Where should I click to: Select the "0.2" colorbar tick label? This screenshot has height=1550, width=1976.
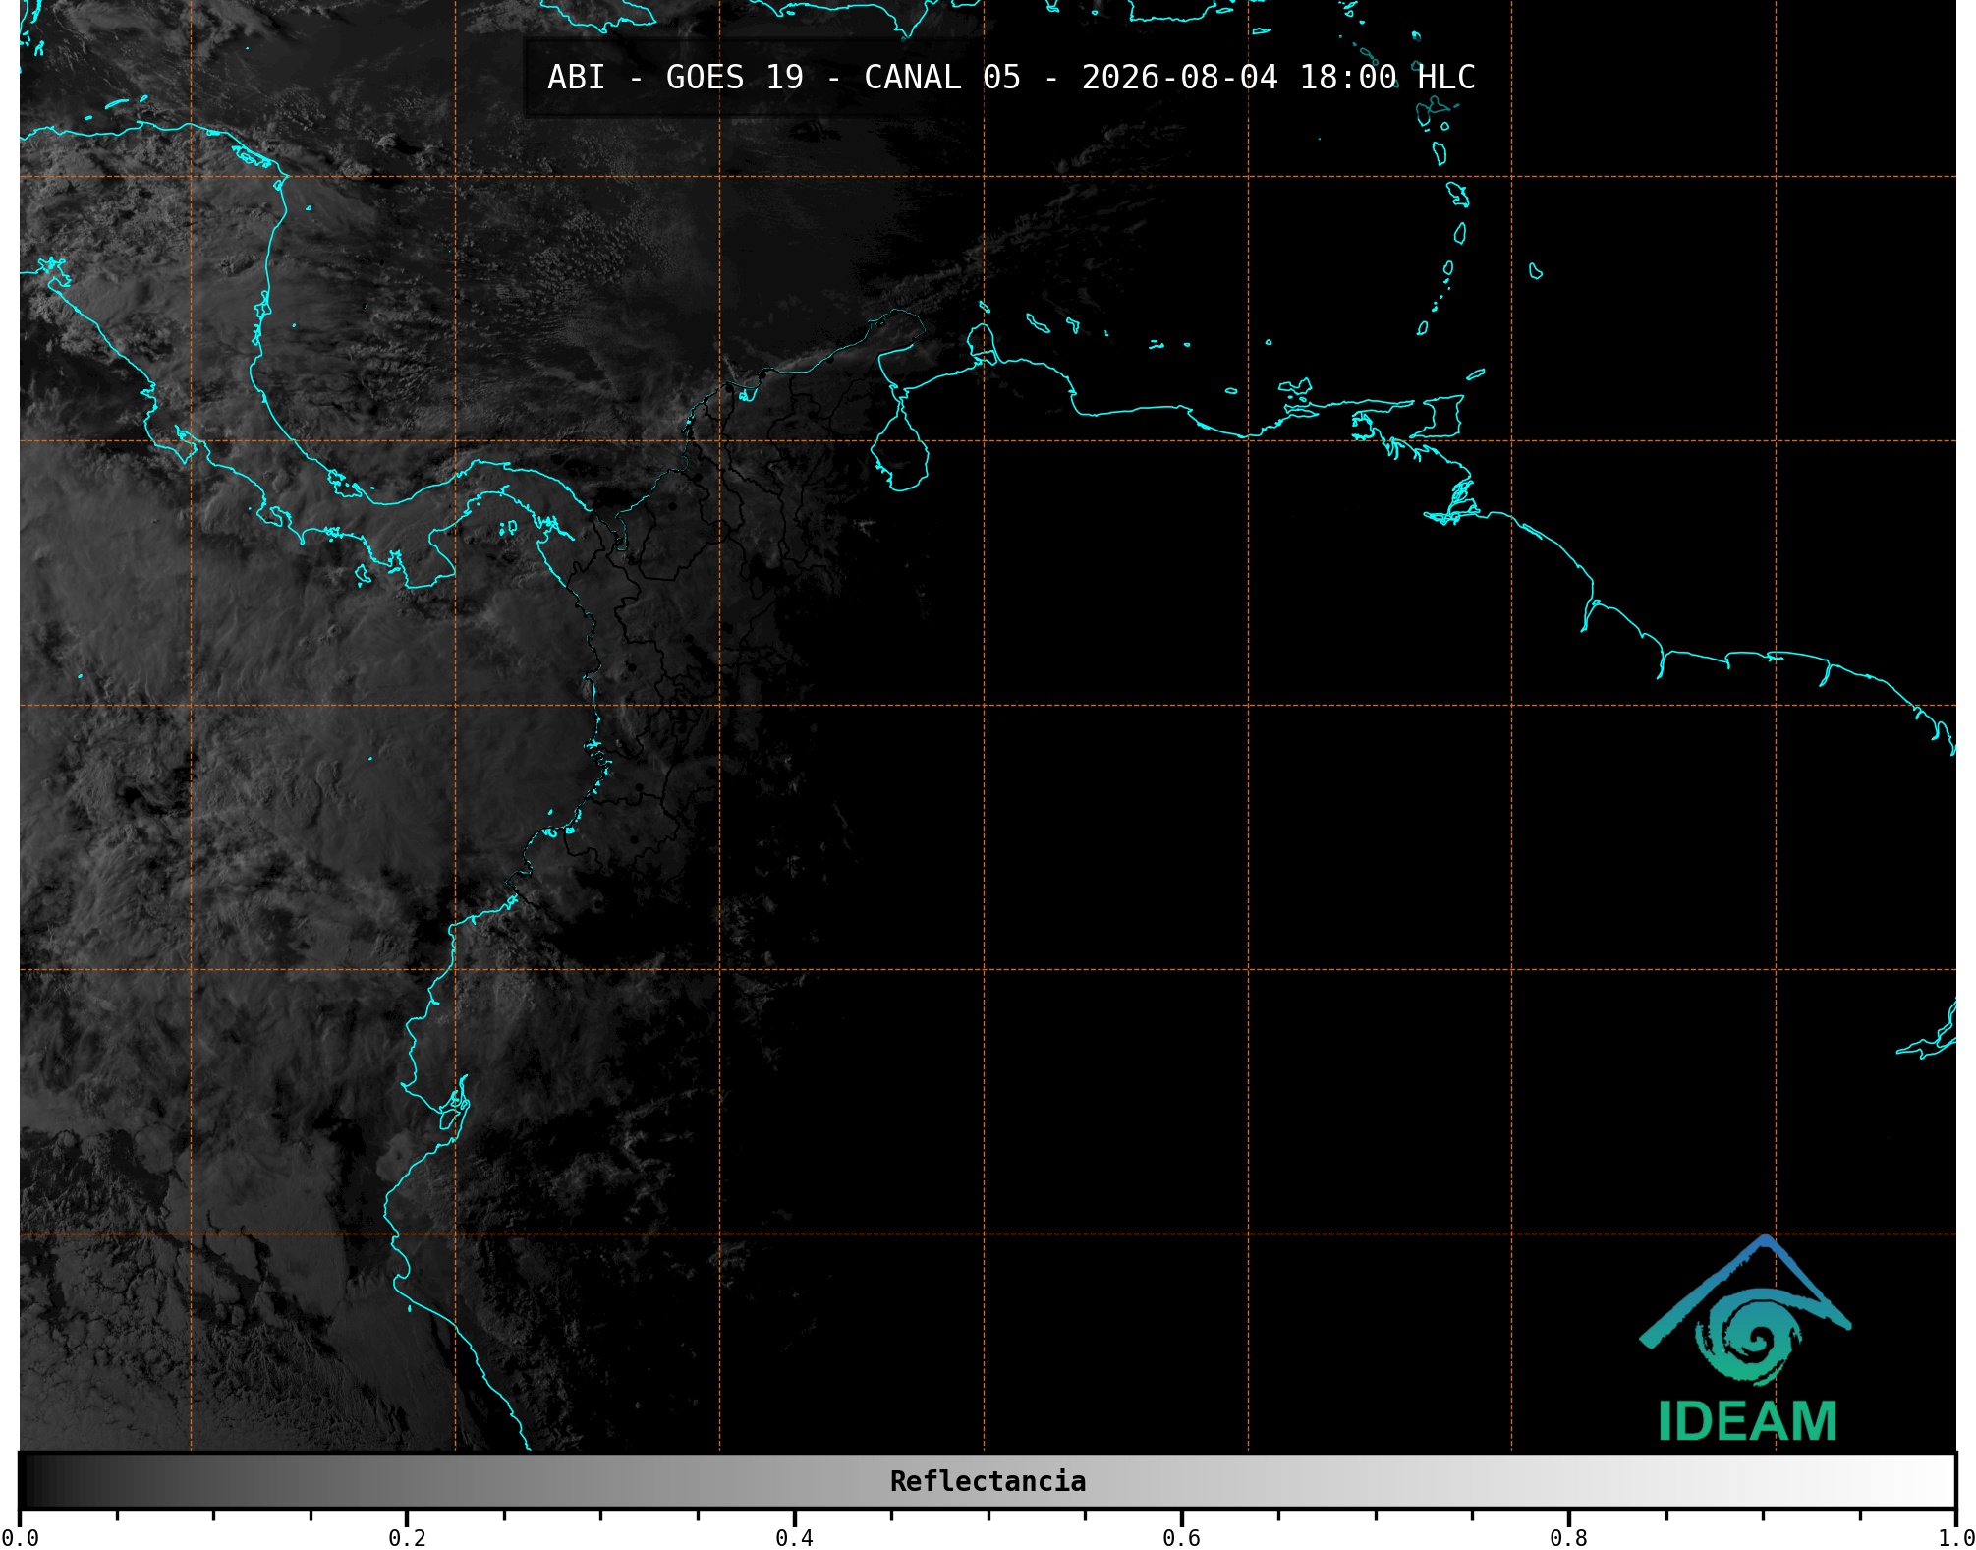point(407,1537)
